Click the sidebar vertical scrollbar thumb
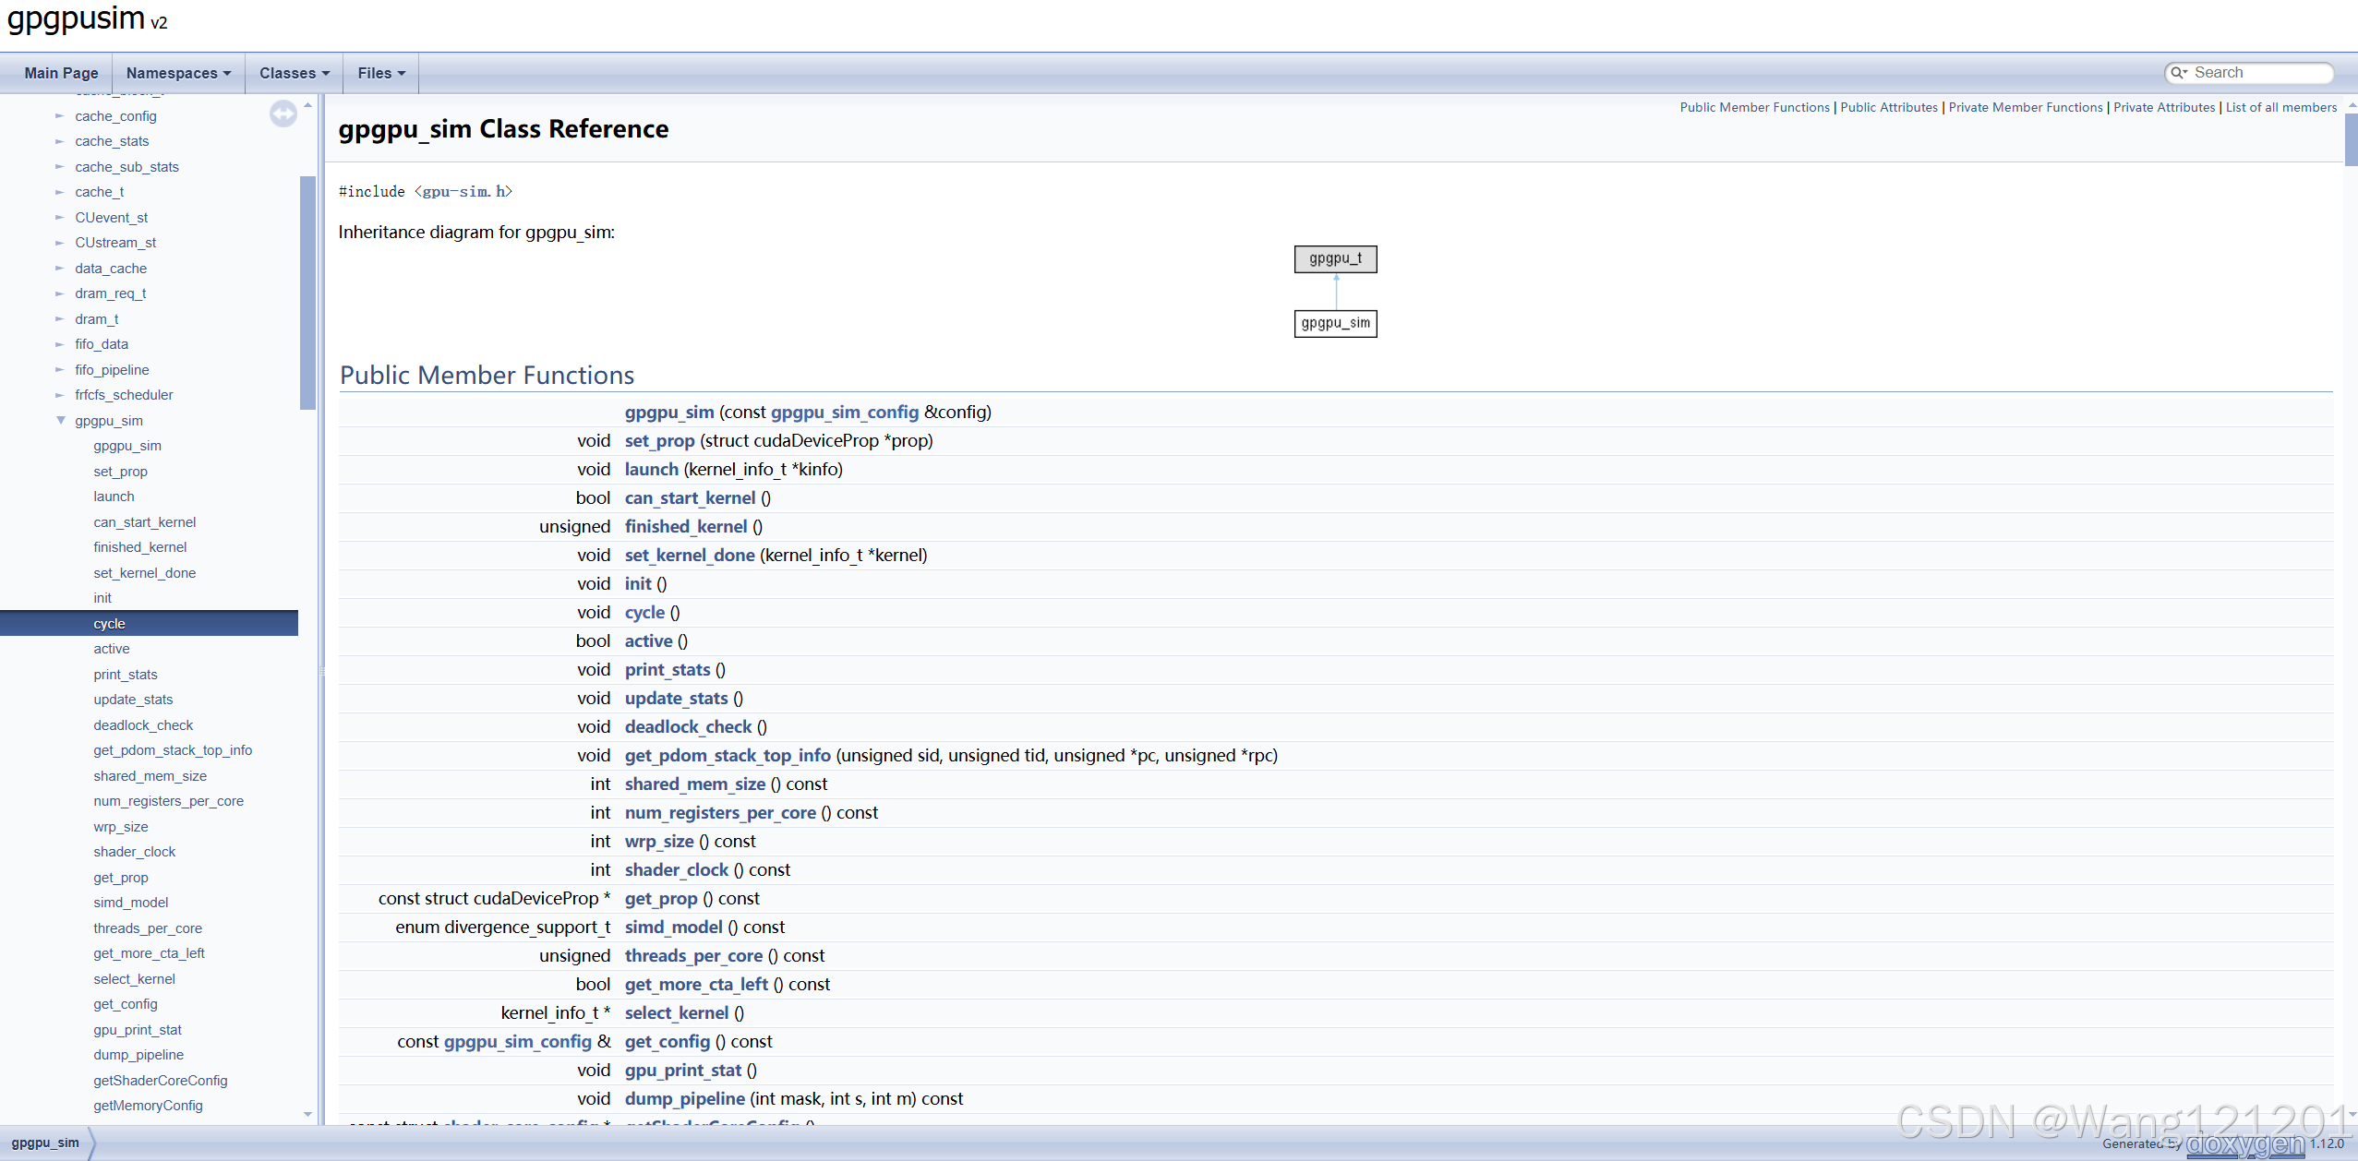The image size is (2358, 1161). [307, 291]
